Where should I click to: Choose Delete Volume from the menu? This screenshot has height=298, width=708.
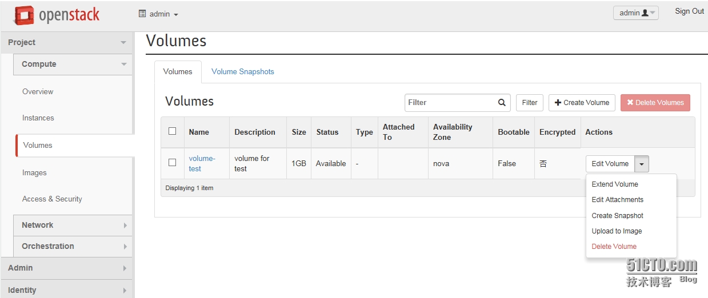coord(614,247)
